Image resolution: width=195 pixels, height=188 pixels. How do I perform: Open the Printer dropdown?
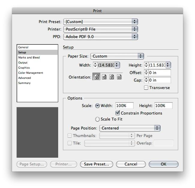(100, 29)
